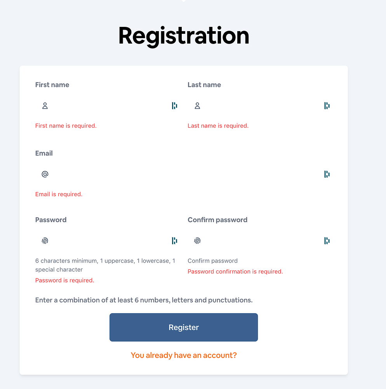Focus the Last name input field
386x389 pixels.
pyautogui.click(x=260, y=106)
